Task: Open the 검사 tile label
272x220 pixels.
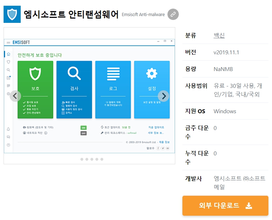Action: [74, 89]
